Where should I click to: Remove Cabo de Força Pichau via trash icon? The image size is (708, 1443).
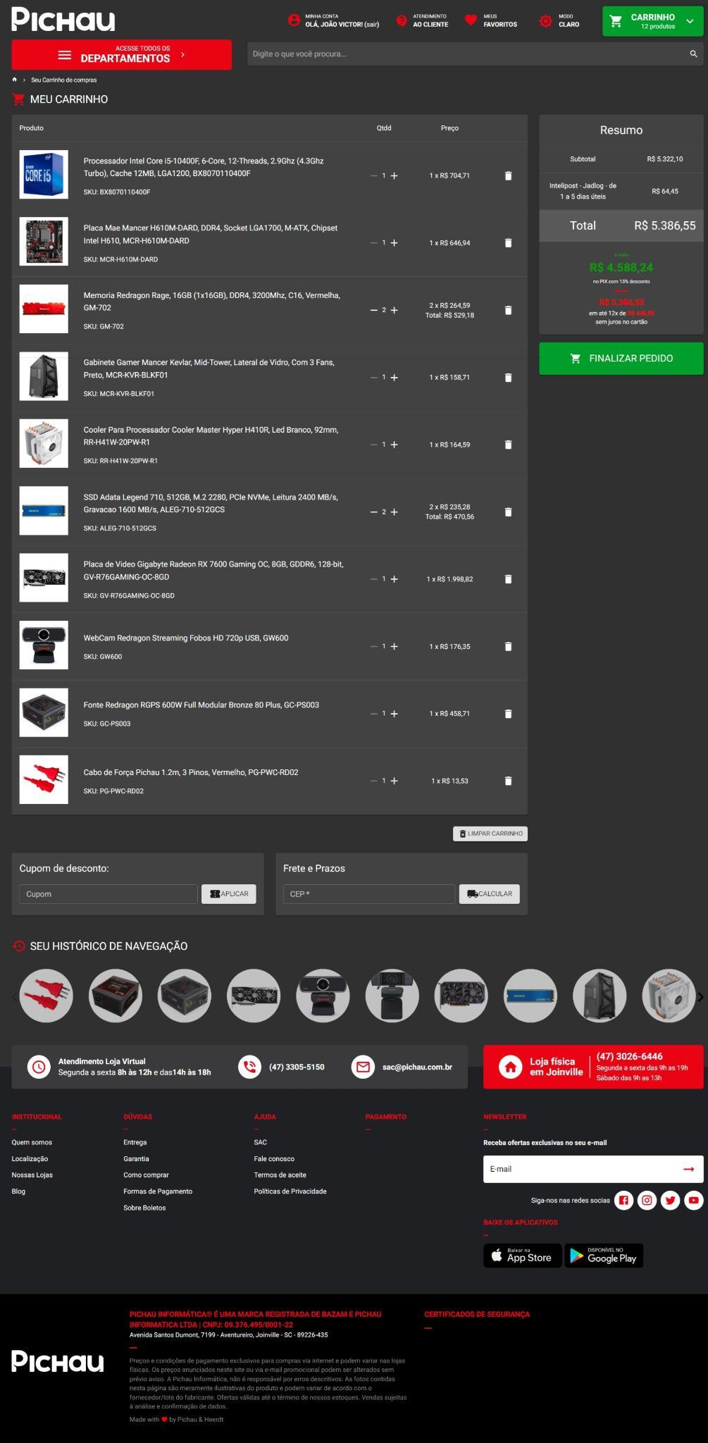click(508, 781)
